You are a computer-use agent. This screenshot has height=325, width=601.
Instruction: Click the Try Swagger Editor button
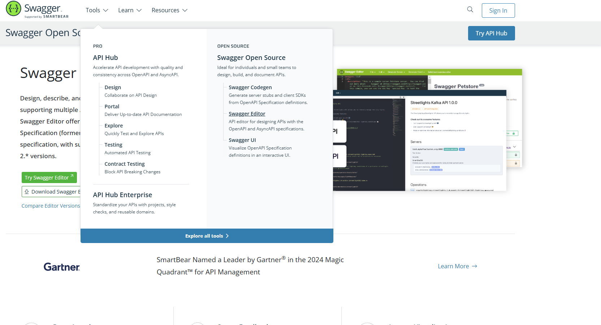(49, 178)
